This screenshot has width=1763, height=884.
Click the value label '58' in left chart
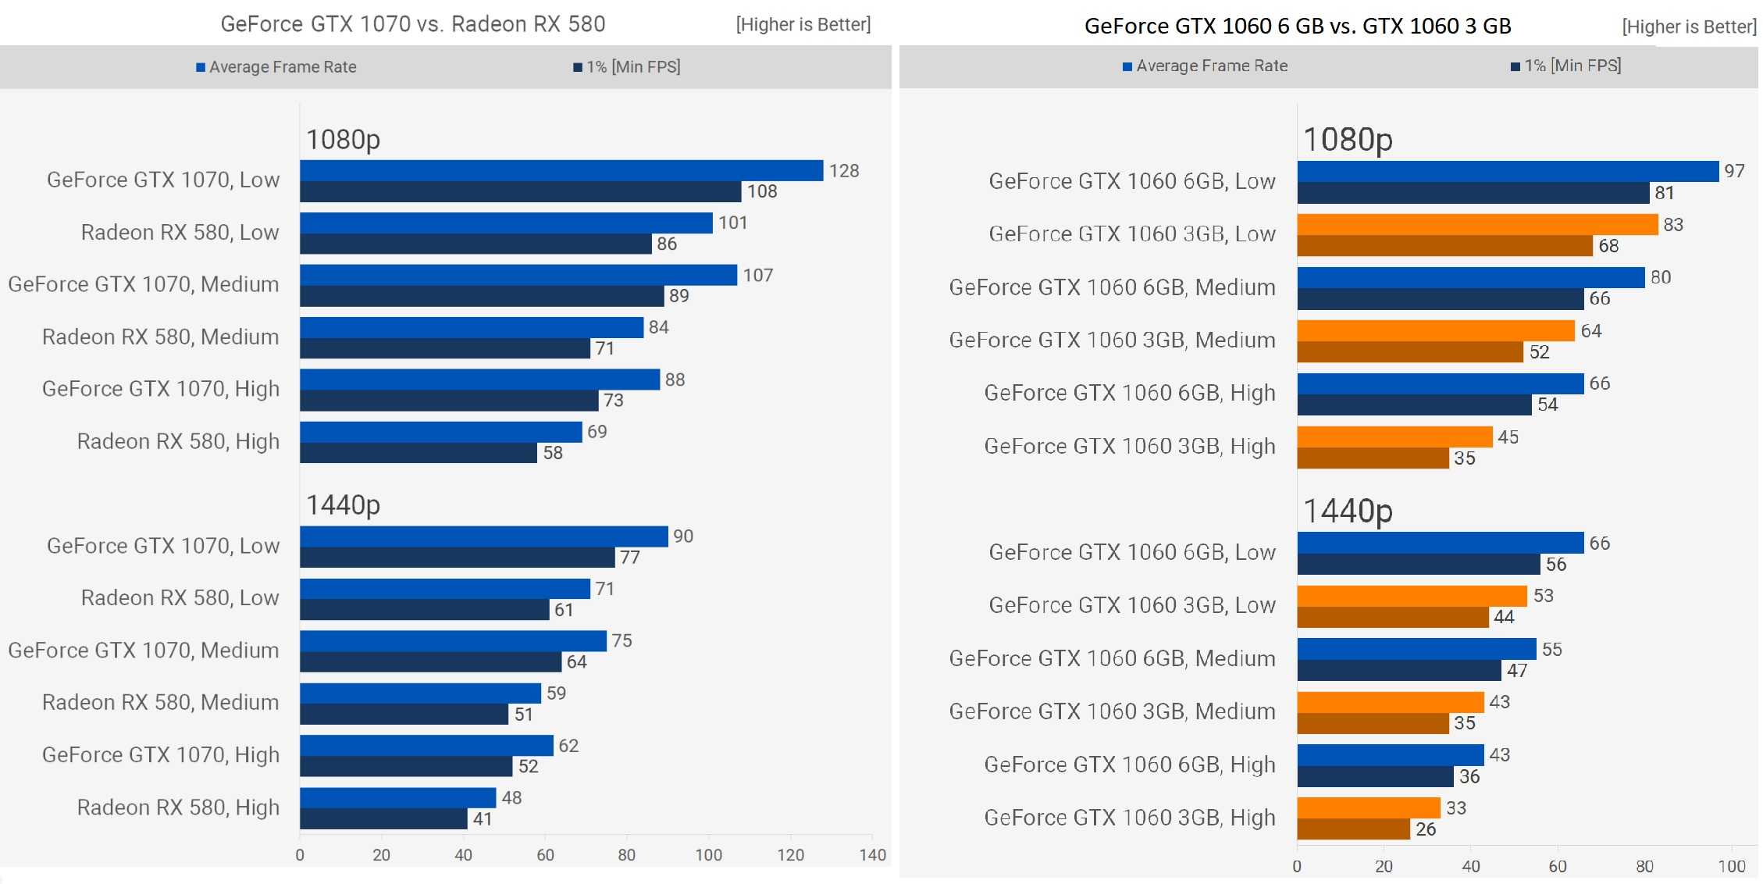553,453
